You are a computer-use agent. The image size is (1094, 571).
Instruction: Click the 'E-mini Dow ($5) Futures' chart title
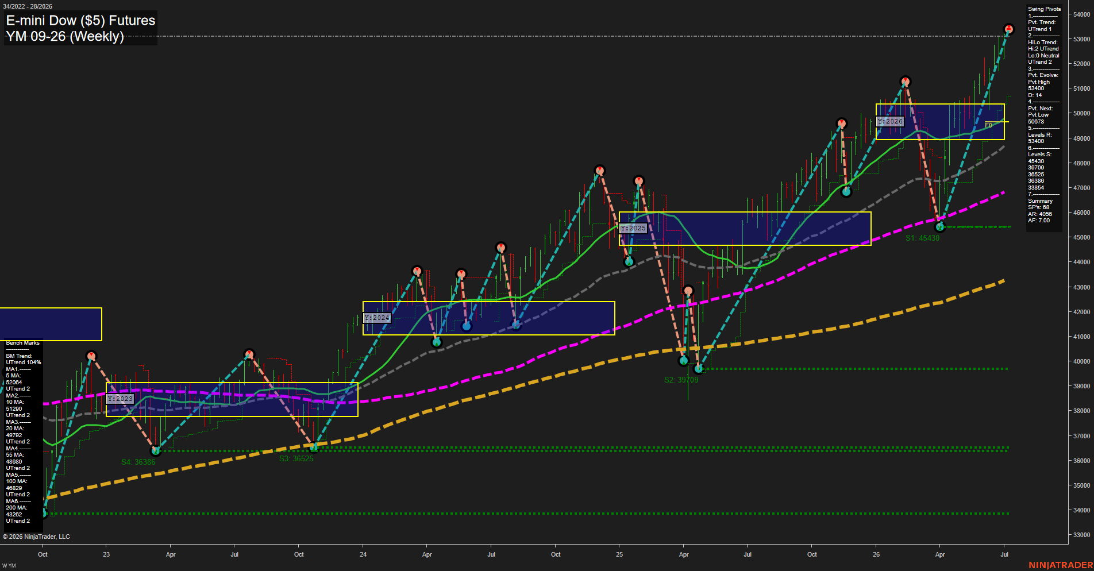click(80, 21)
